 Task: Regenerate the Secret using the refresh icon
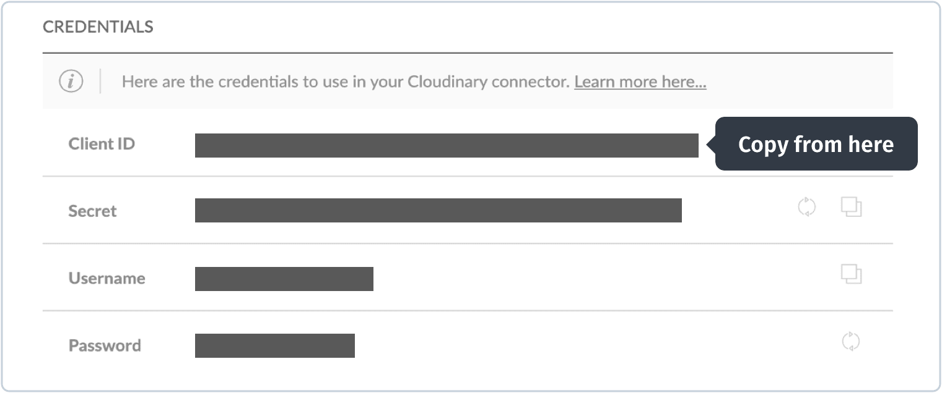(806, 206)
